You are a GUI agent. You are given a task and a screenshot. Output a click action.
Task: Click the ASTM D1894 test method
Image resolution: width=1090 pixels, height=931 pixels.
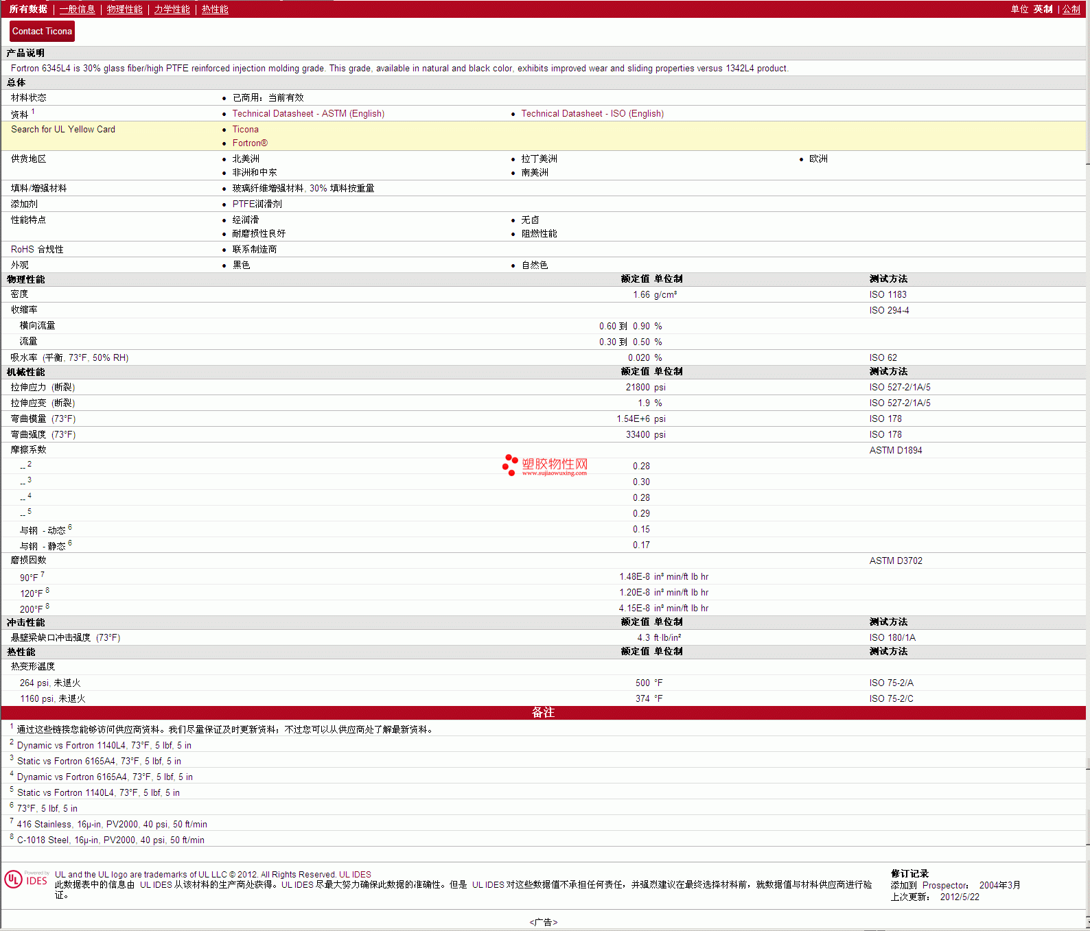896,451
